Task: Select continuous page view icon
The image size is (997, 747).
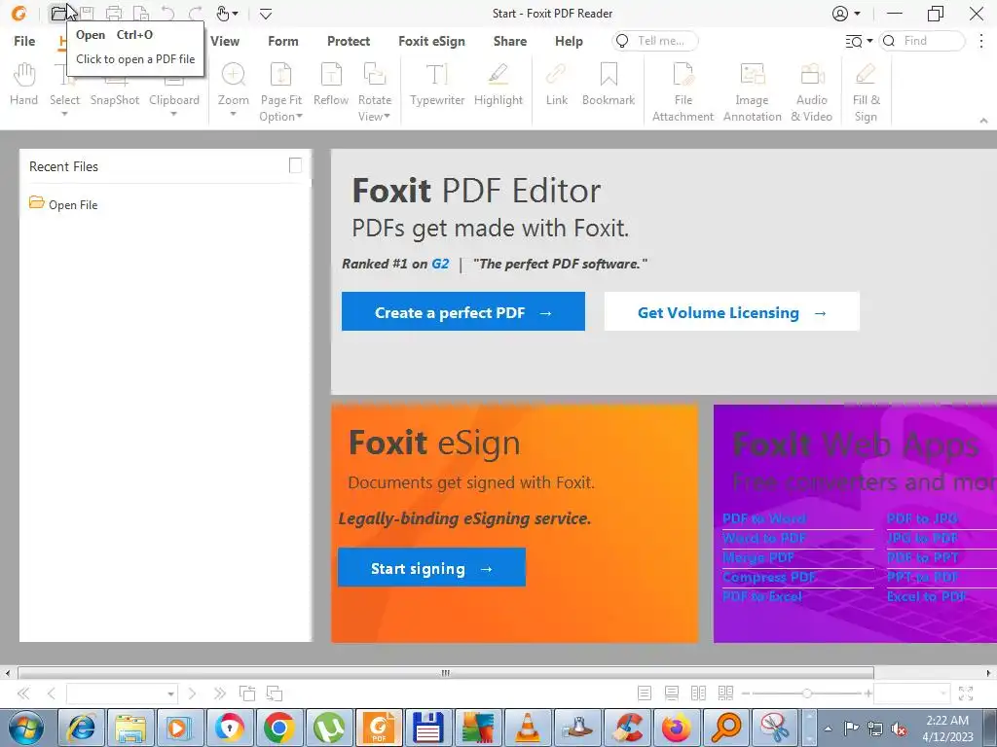Action: (672, 693)
